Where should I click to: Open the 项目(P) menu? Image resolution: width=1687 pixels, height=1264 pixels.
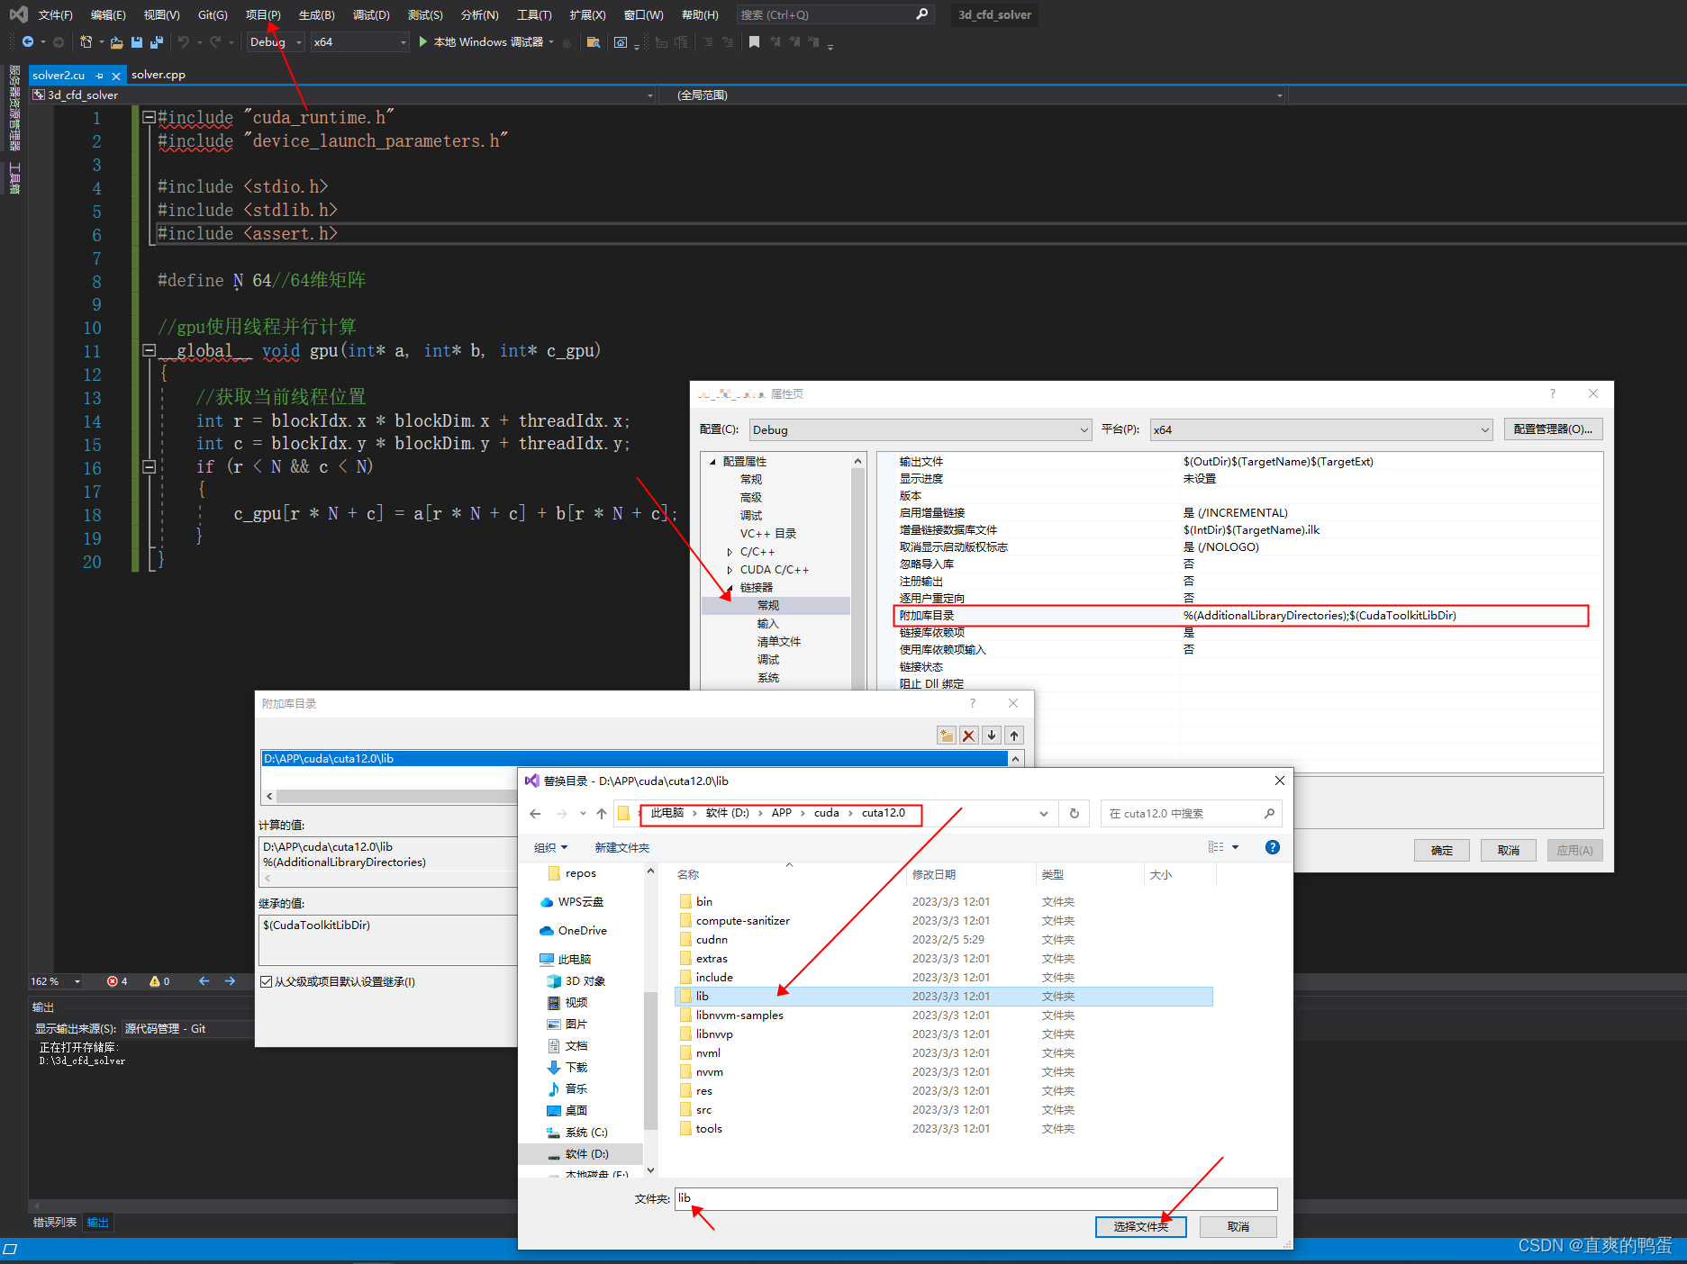coord(262,14)
